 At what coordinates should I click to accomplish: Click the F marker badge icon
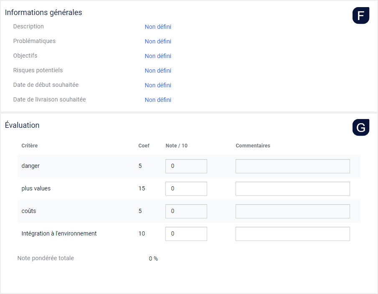360,16
